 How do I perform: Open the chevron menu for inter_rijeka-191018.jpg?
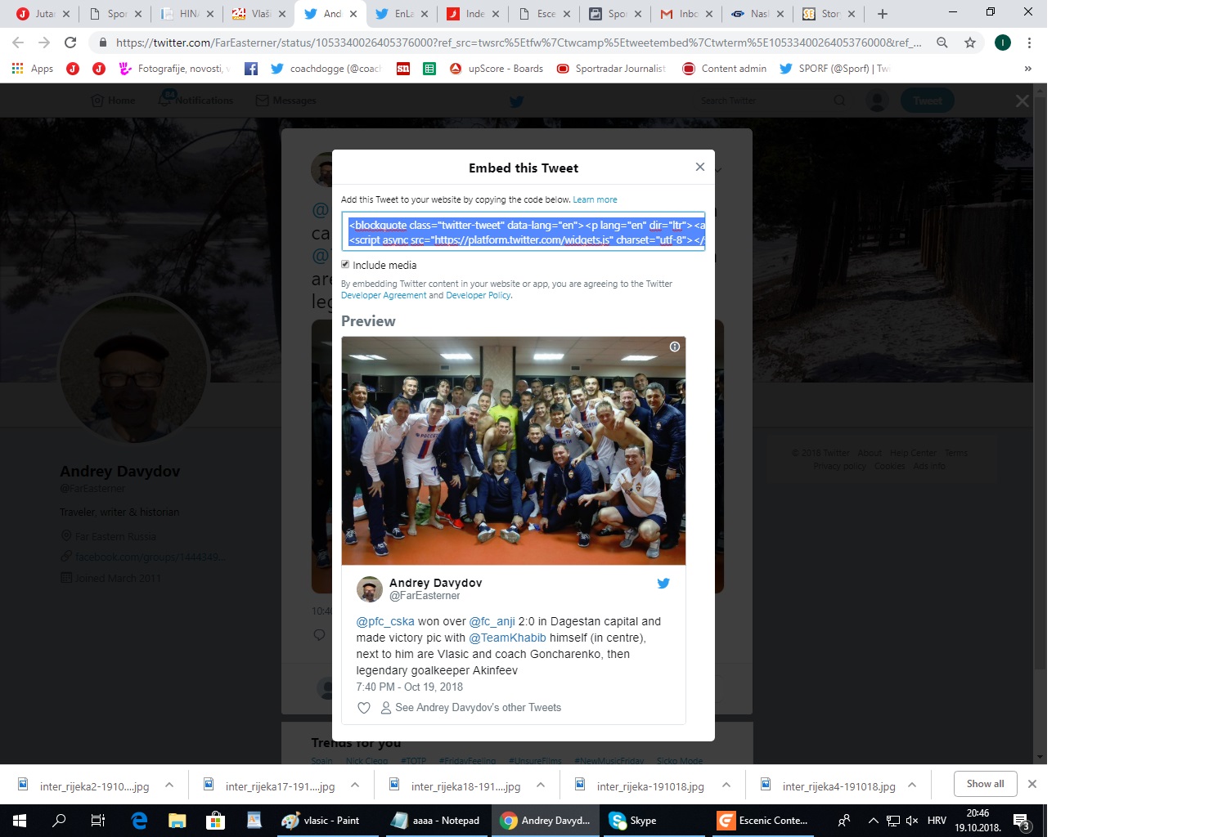coord(726,785)
